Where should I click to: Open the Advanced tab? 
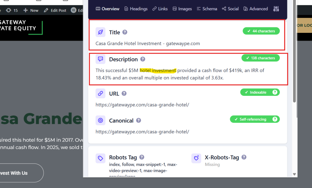coord(256,9)
